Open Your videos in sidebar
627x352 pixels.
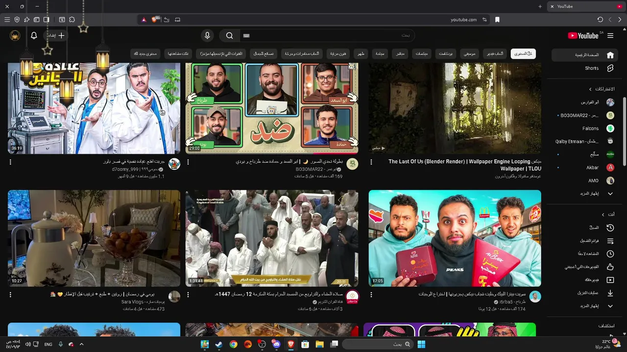pos(585,280)
